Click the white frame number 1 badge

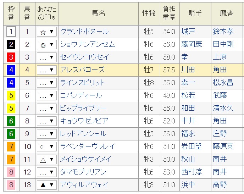(x=11, y=32)
